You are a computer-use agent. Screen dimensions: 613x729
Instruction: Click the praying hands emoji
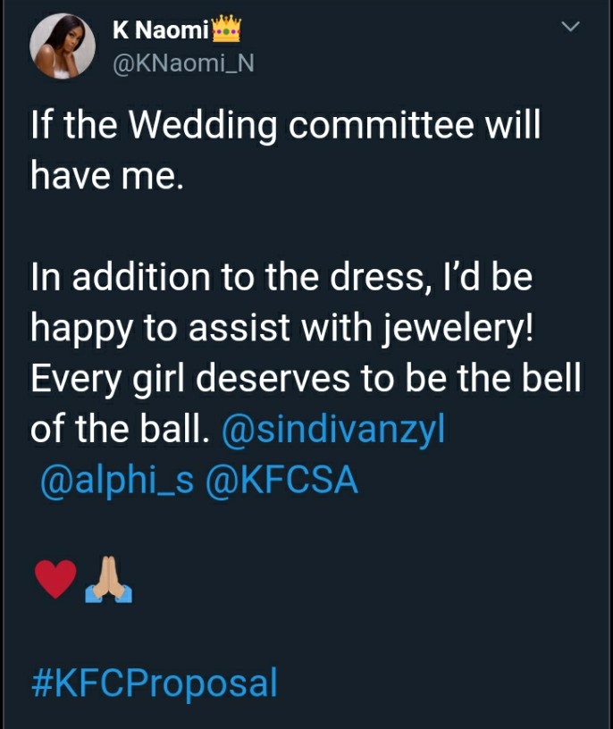point(108,579)
